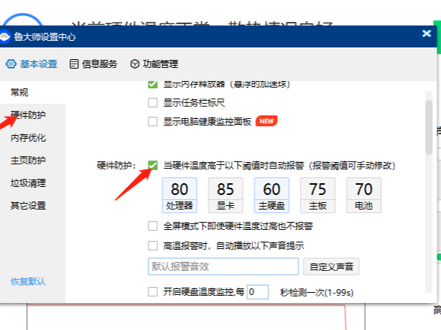
Task: Open the 基本设置 tab
Action: tap(31, 64)
